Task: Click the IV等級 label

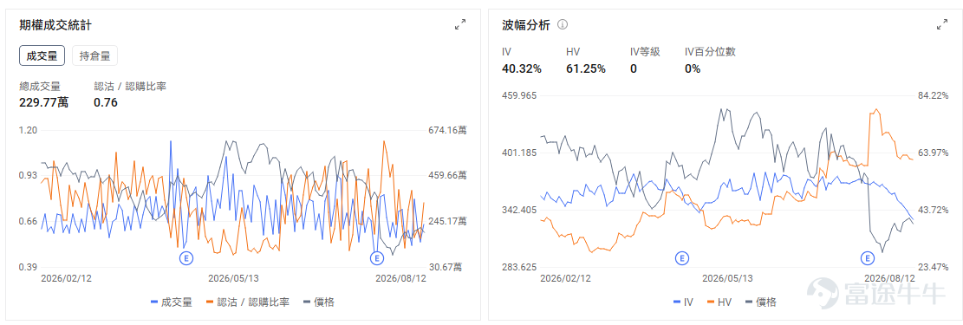Action: click(x=645, y=52)
